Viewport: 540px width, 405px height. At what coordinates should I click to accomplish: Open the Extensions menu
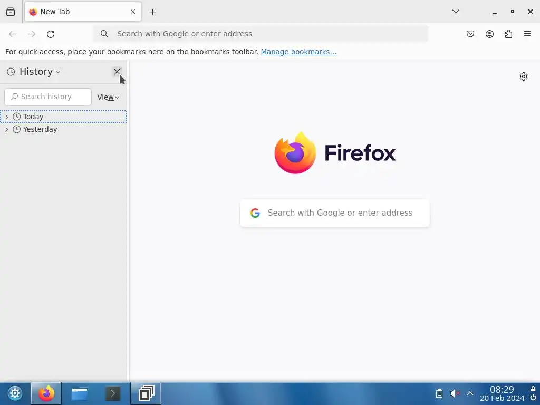coord(508,34)
